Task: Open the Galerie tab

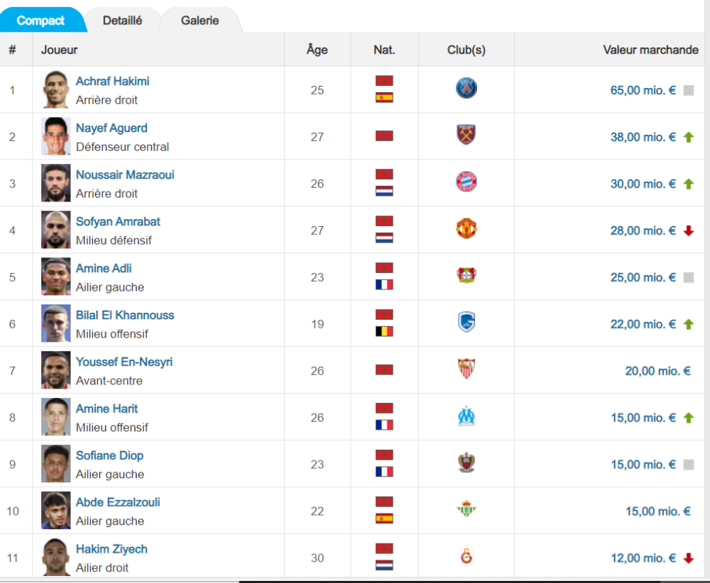Action: click(x=200, y=21)
